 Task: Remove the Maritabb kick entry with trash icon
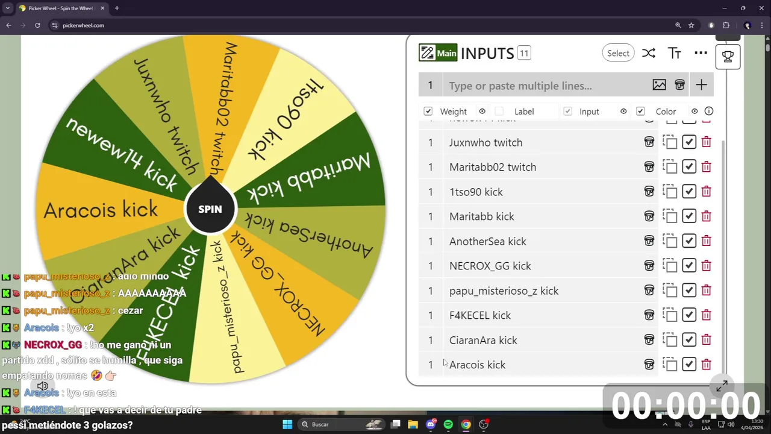(x=706, y=216)
